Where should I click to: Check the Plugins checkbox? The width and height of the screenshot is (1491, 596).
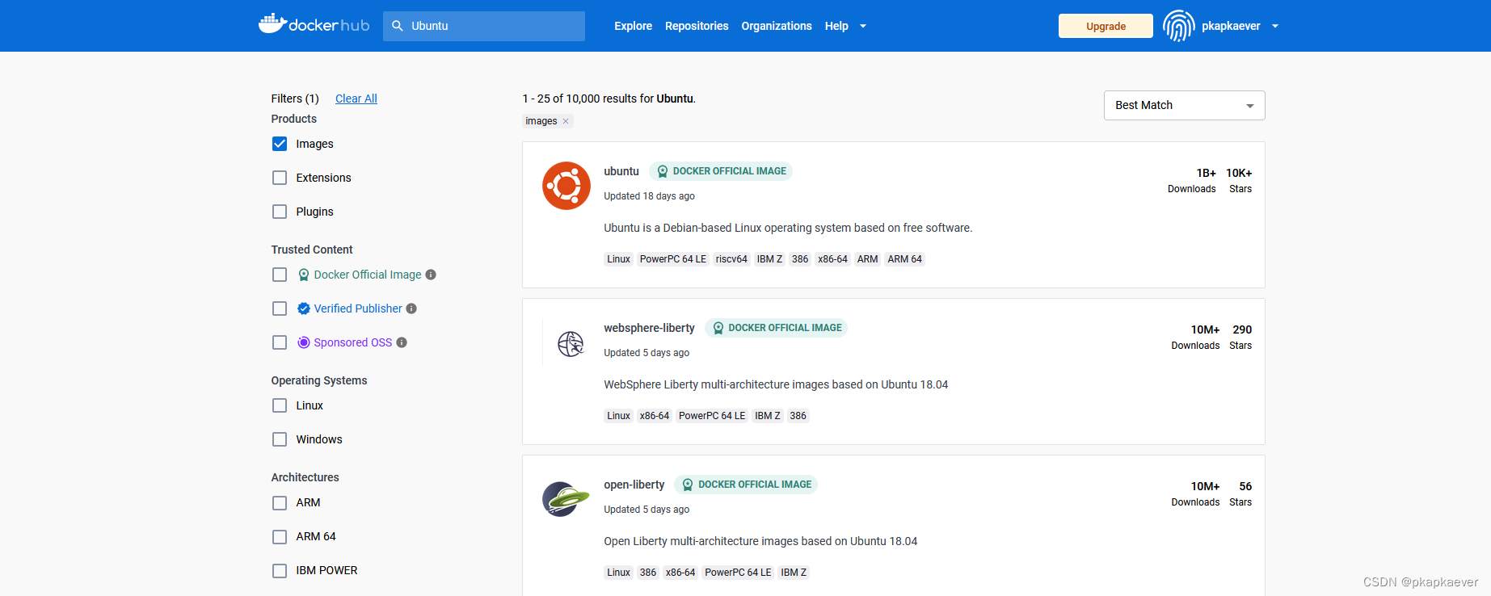click(280, 212)
